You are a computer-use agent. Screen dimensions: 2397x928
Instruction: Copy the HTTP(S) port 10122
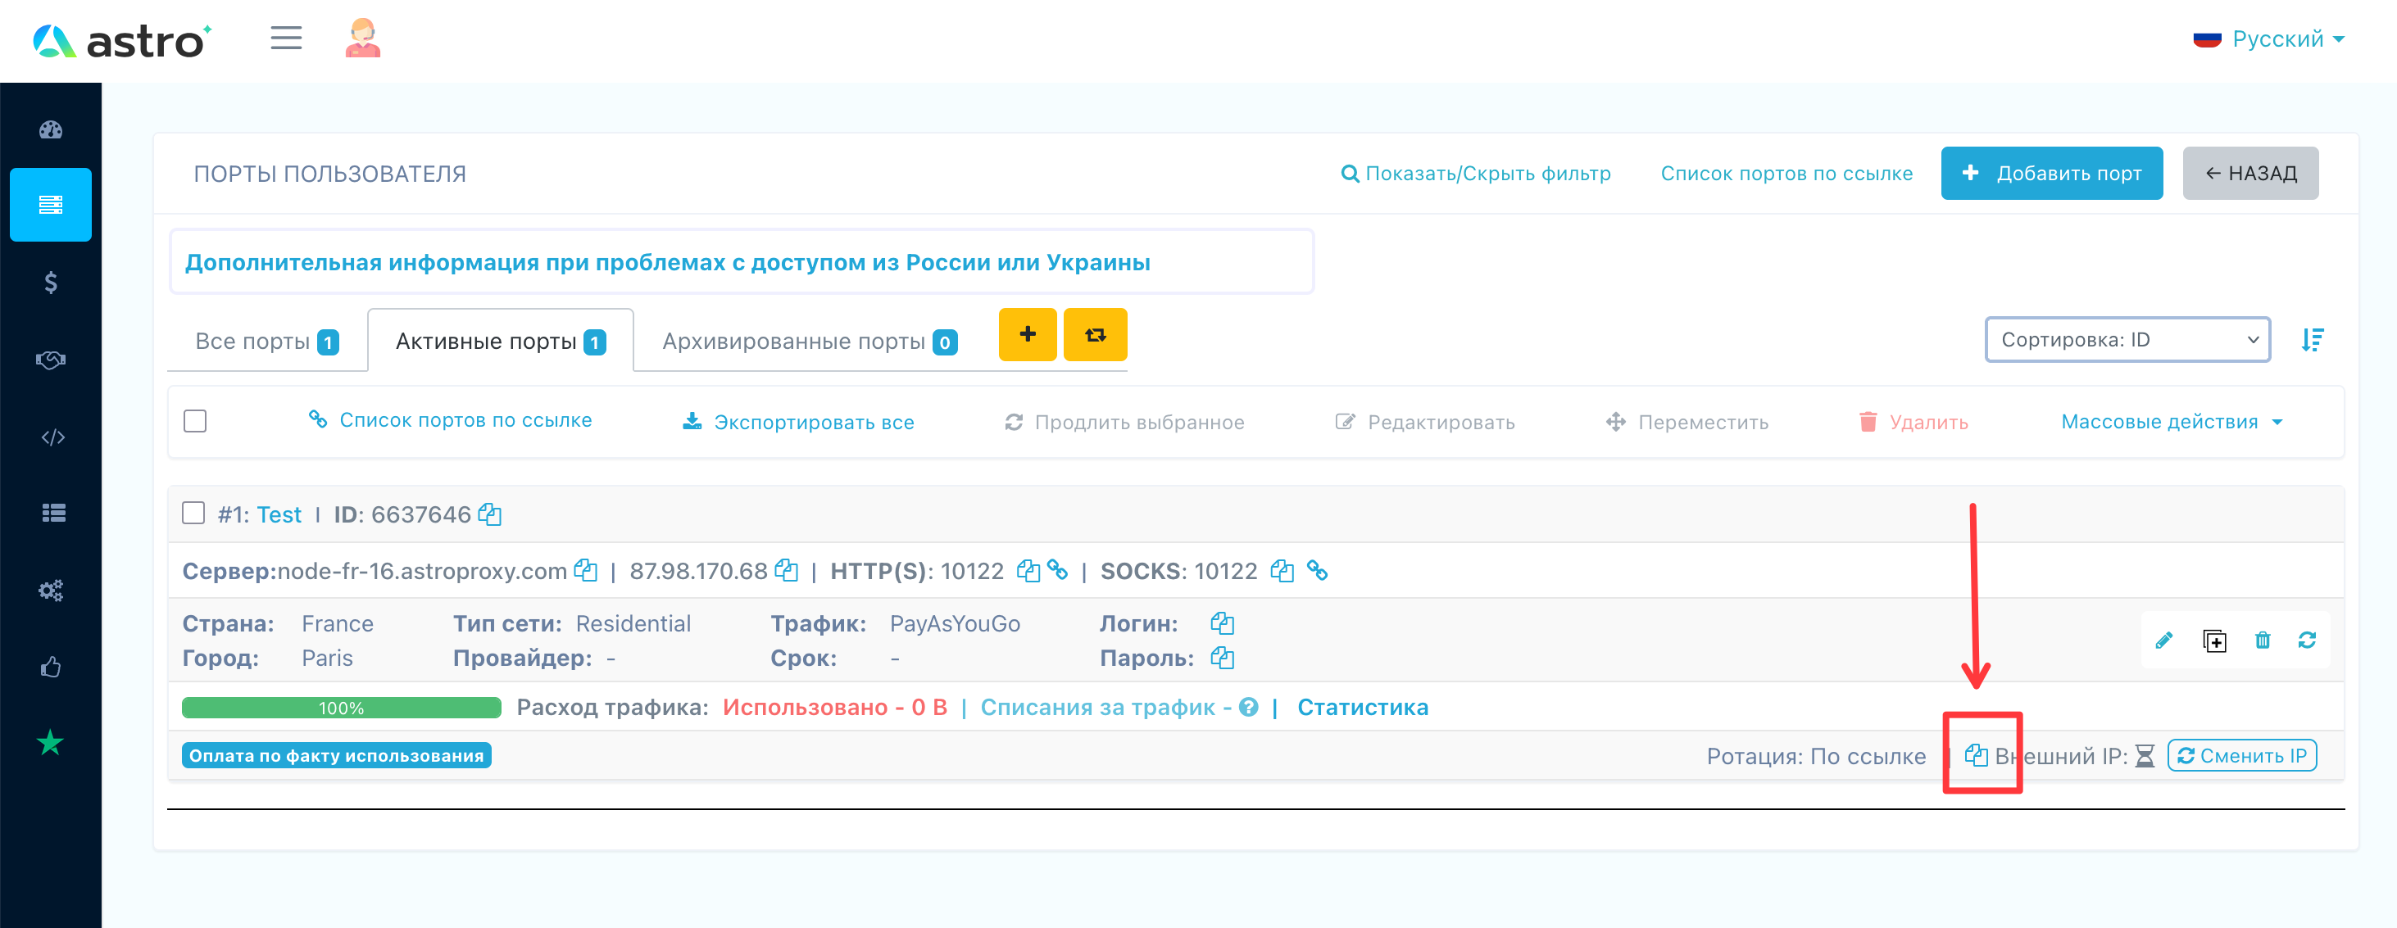click(1028, 570)
